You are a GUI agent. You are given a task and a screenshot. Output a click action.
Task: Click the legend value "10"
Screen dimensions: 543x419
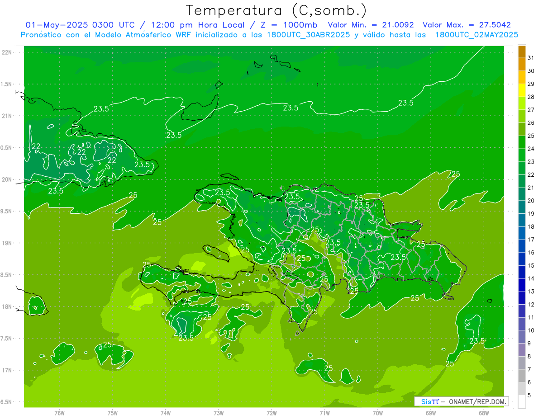pos(531,330)
